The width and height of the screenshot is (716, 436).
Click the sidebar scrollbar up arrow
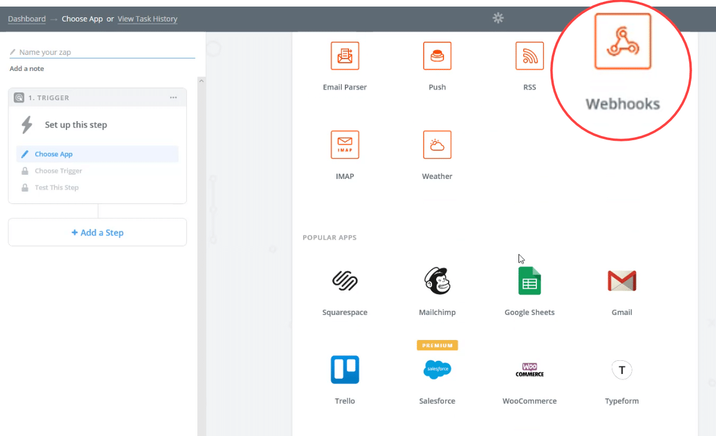[x=202, y=81]
